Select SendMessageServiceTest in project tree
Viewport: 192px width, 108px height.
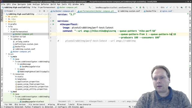(x=33, y=101)
